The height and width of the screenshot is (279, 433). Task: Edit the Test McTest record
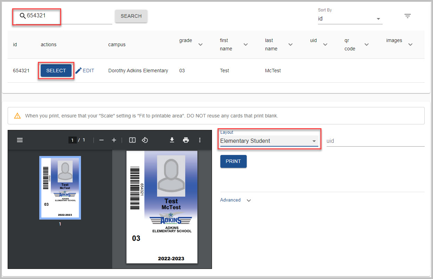(85, 71)
